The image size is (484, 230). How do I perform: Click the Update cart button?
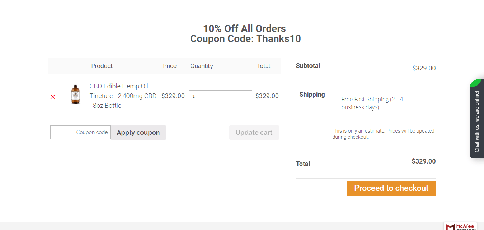254,133
